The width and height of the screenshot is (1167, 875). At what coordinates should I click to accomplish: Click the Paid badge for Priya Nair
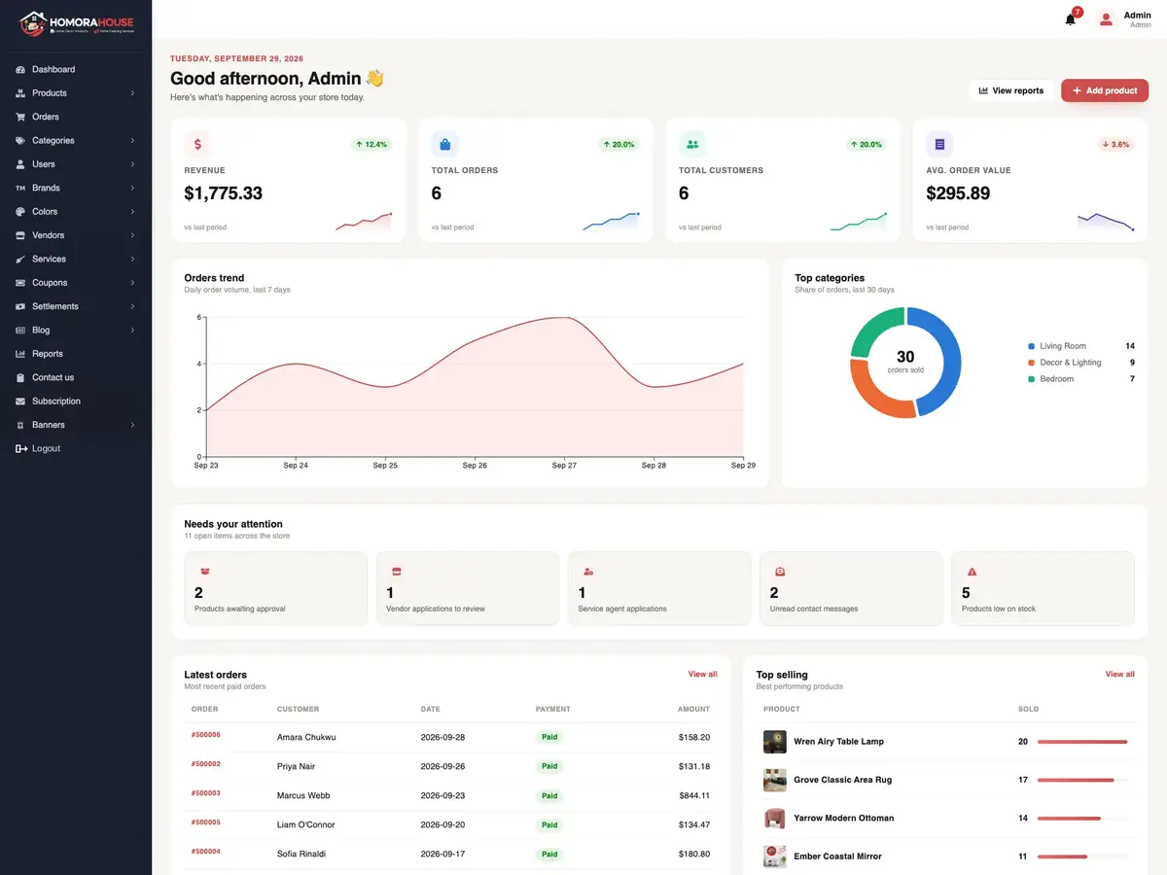(x=549, y=766)
